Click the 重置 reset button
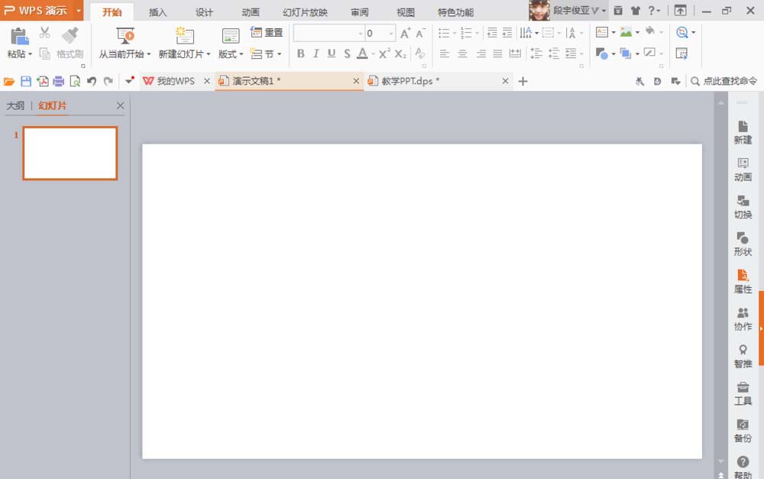The height and width of the screenshot is (479, 764). [x=267, y=33]
